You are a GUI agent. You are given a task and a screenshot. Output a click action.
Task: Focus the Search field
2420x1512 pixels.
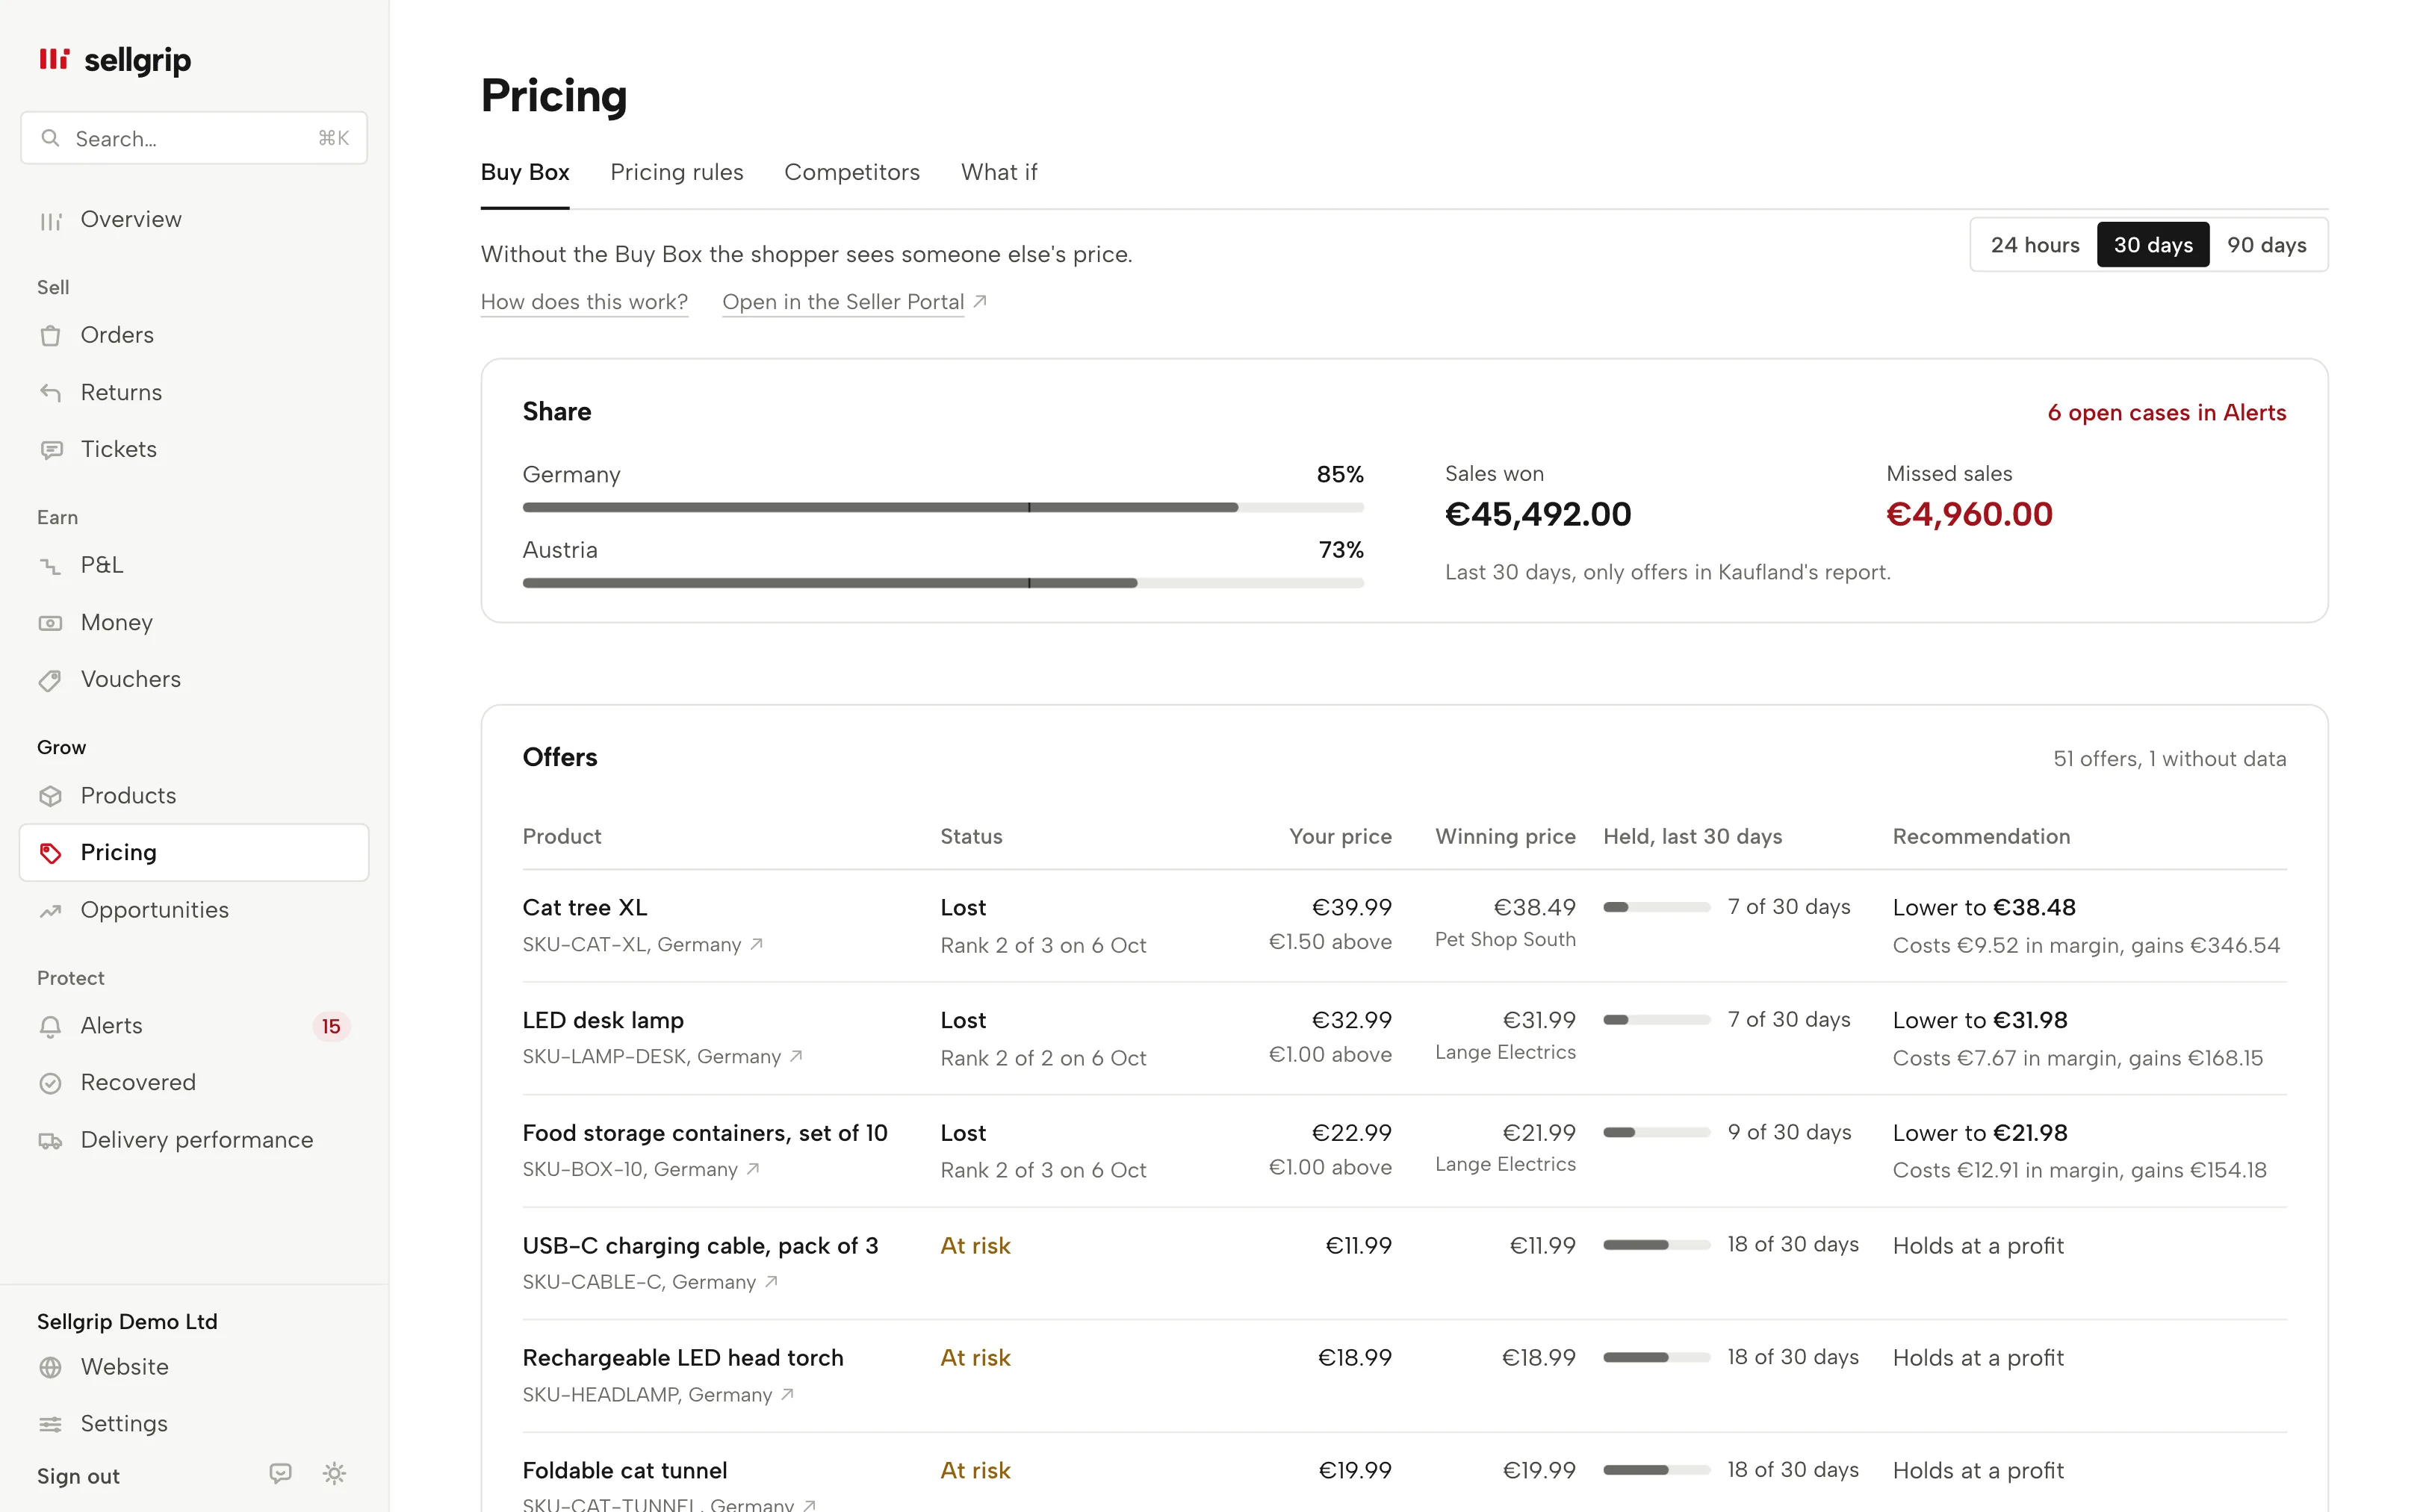tap(194, 138)
